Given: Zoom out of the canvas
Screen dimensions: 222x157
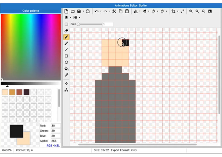Looking at the screenshot, I should click(197, 11).
